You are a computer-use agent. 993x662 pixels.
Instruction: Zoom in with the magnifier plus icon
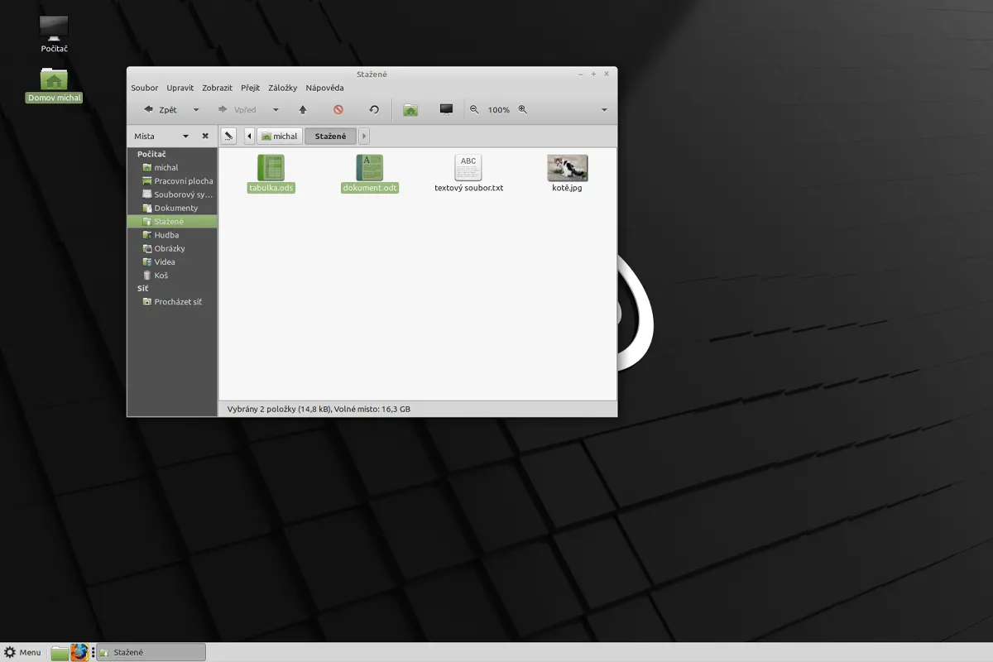pyautogui.click(x=522, y=110)
